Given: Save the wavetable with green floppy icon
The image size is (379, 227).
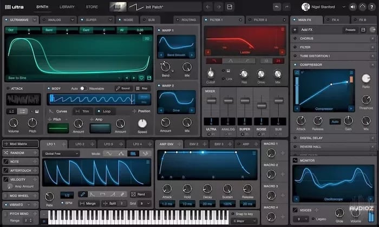Looking at the screenshot, I should click(149, 78).
